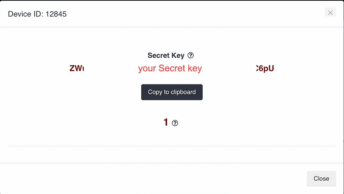Click the Close button in dialog footer

coord(321,178)
